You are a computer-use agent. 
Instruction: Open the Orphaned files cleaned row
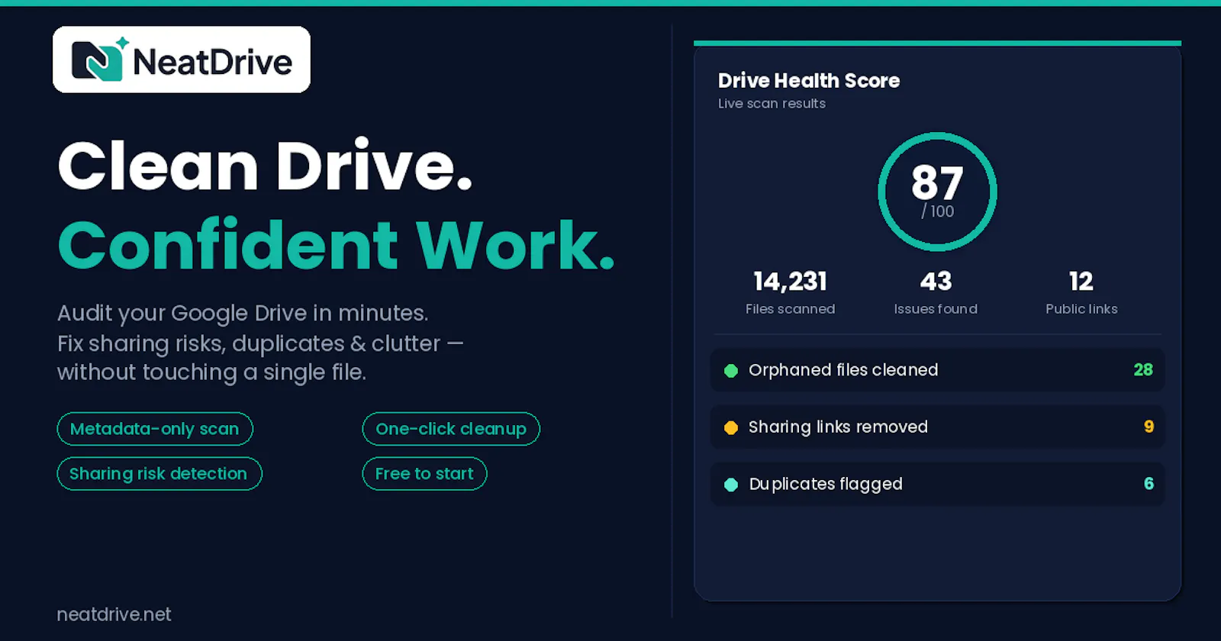(937, 370)
